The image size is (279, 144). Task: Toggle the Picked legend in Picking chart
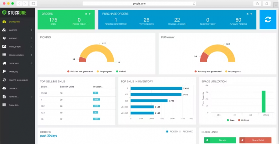(x=120, y=71)
